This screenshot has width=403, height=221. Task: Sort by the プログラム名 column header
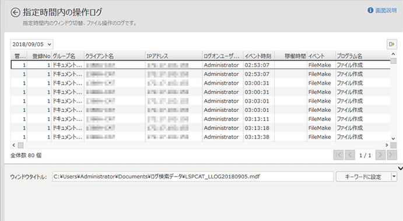click(363, 56)
